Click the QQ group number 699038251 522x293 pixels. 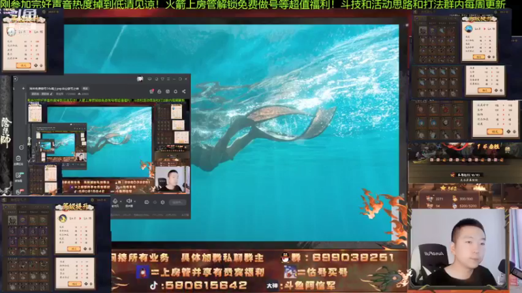tap(353, 257)
